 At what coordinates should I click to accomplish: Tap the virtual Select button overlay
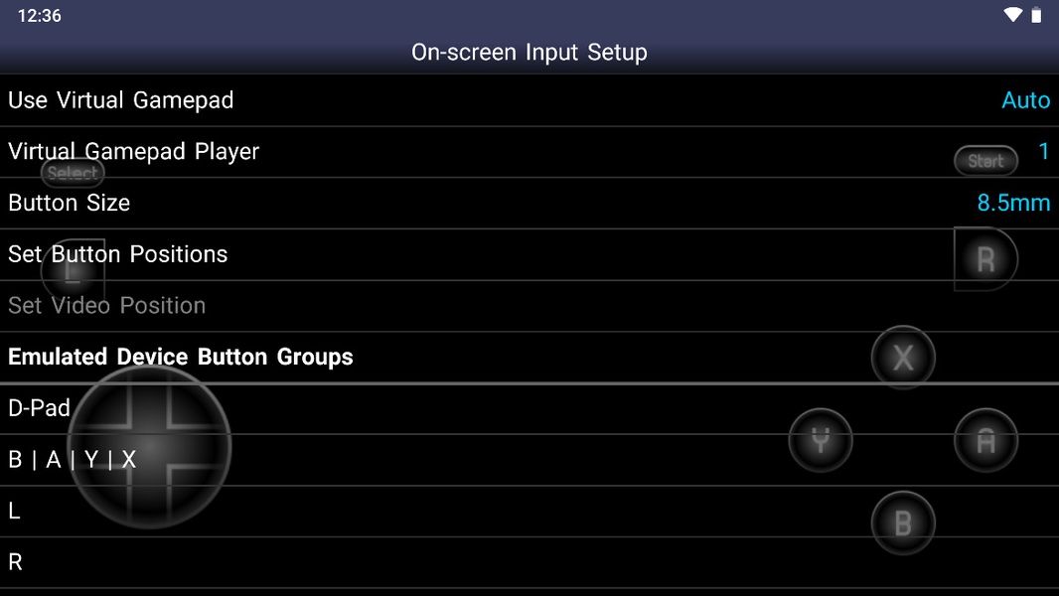pos(73,173)
